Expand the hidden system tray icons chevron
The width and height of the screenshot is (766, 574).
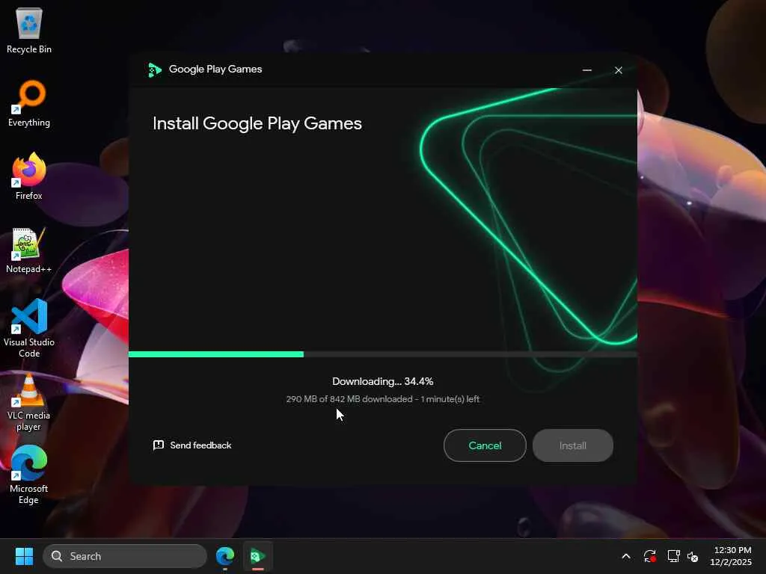tap(626, 556)
